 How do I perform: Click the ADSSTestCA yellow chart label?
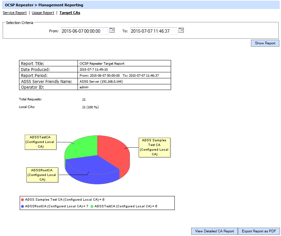click(40, 142)
